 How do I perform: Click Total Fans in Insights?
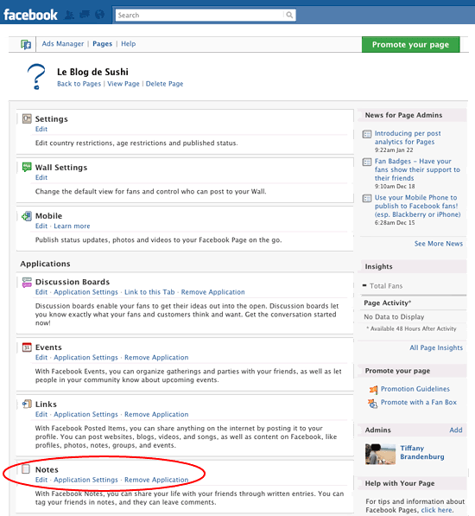[x=386, y=286]
